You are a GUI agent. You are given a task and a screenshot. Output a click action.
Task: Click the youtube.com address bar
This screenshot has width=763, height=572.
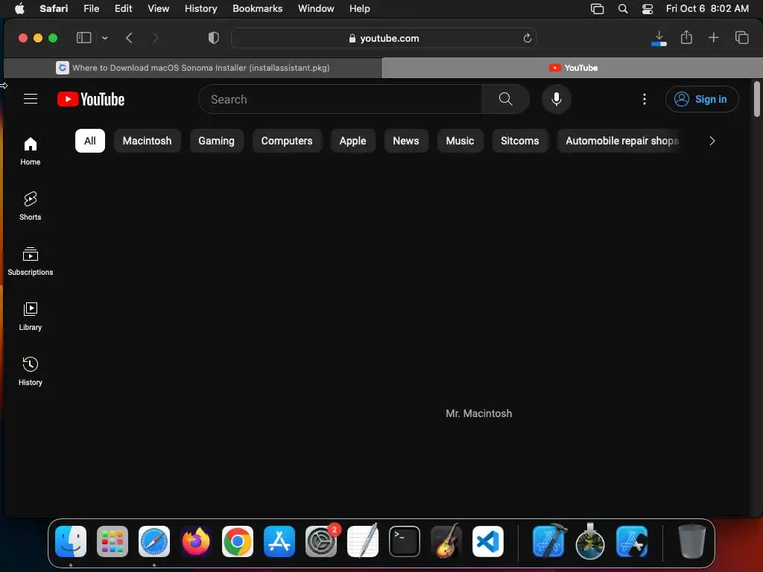[384, 38]
